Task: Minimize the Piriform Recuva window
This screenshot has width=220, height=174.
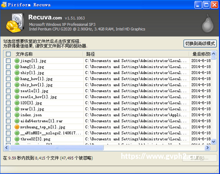Action: pyautogui.click(x=198, y=5)
